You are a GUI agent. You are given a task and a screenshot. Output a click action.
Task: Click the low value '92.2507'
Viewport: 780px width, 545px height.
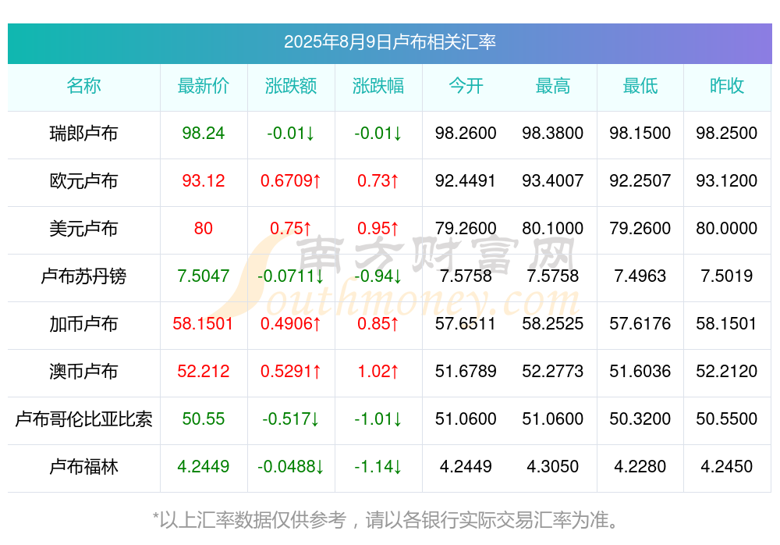click(640, 181)
